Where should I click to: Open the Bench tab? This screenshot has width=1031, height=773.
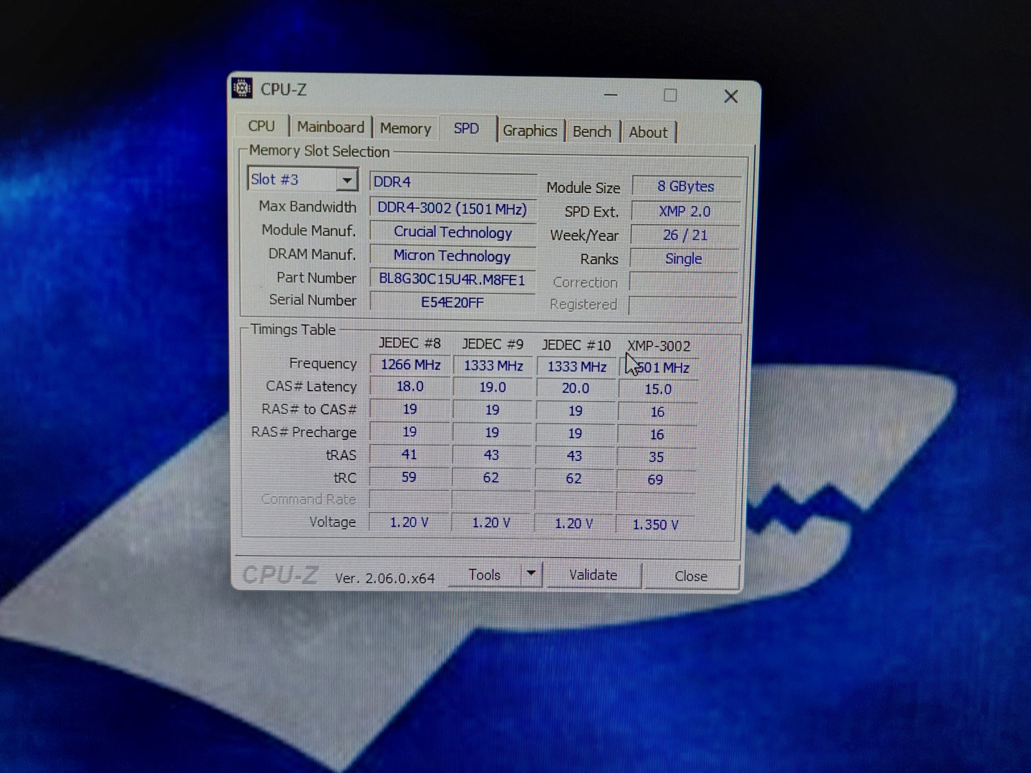[x=592, y=132]
